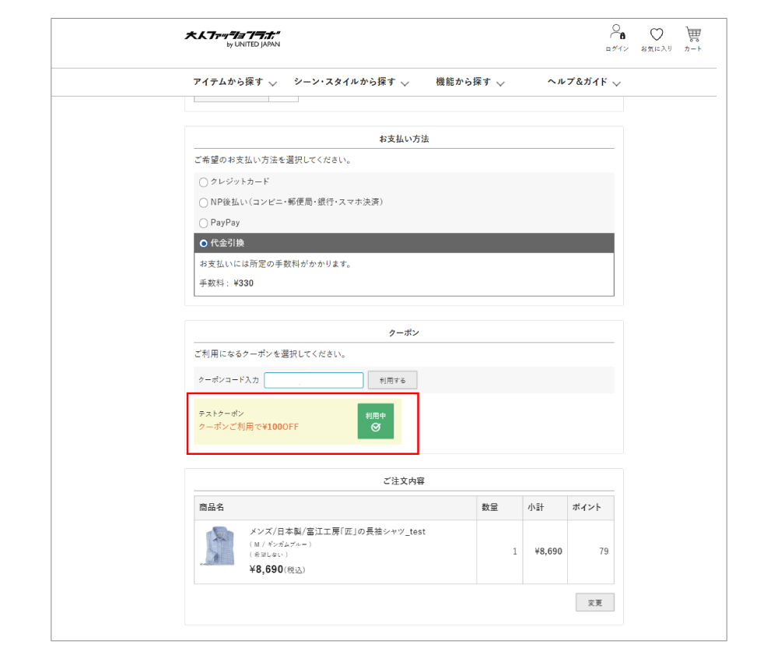Click the login person icon
The height and width of the screenshot is (662, 778).
616,33
